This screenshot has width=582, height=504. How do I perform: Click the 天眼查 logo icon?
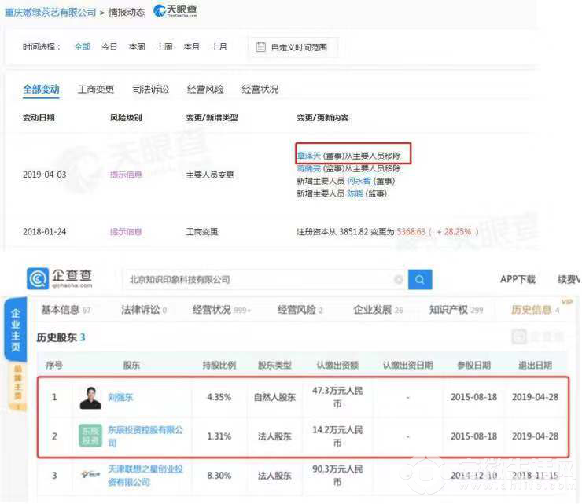point(159,11)
